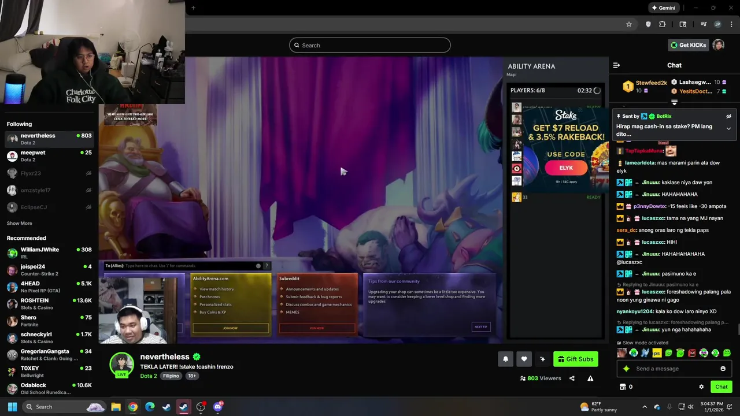Click Filipino language tag

171,376
